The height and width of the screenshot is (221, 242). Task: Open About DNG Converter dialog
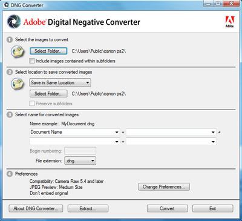click(36, 208)
